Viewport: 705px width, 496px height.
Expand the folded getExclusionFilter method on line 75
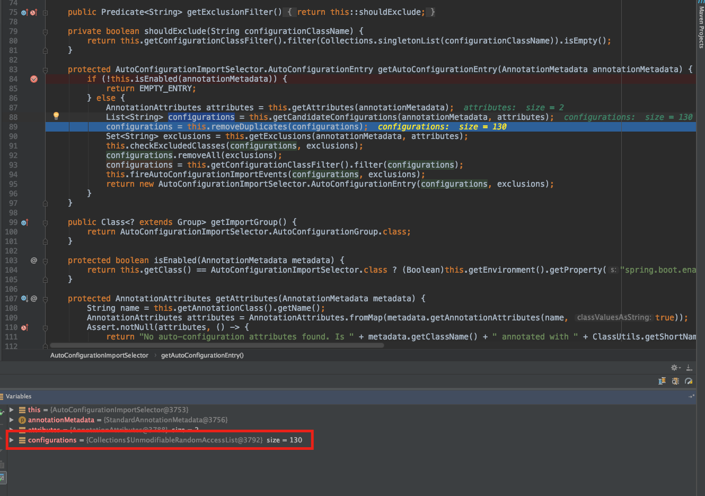(45, 12)
